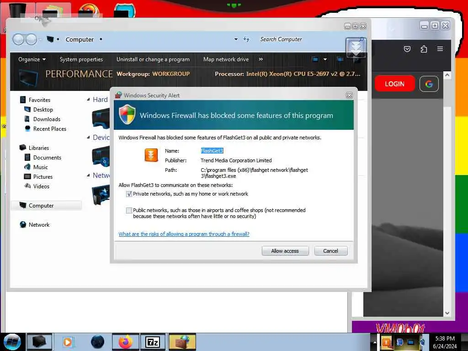This screenshot has width=468, height=351.
Task: Select Libraries in navigation pane
Action: coord(39,148)
